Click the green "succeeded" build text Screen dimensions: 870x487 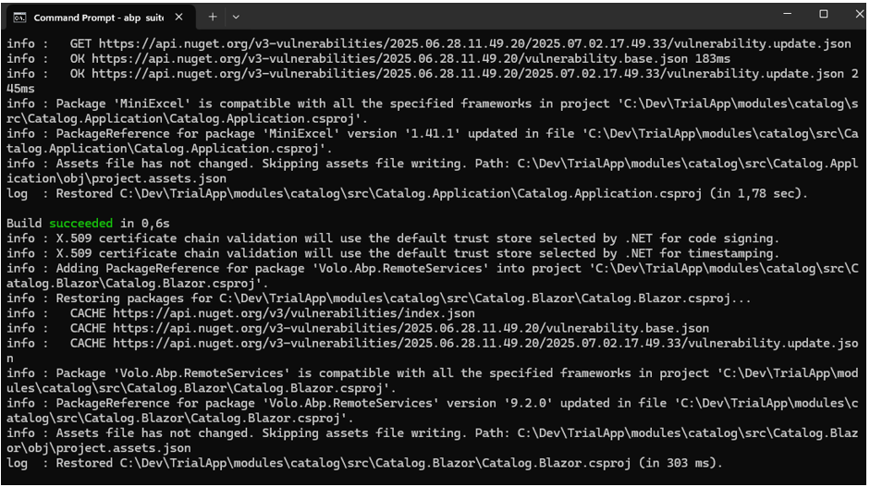click(81, 224)
